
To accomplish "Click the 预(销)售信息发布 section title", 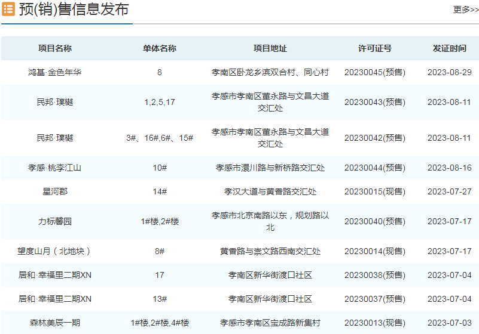I will pyautogui.click(x=74, y=10).
